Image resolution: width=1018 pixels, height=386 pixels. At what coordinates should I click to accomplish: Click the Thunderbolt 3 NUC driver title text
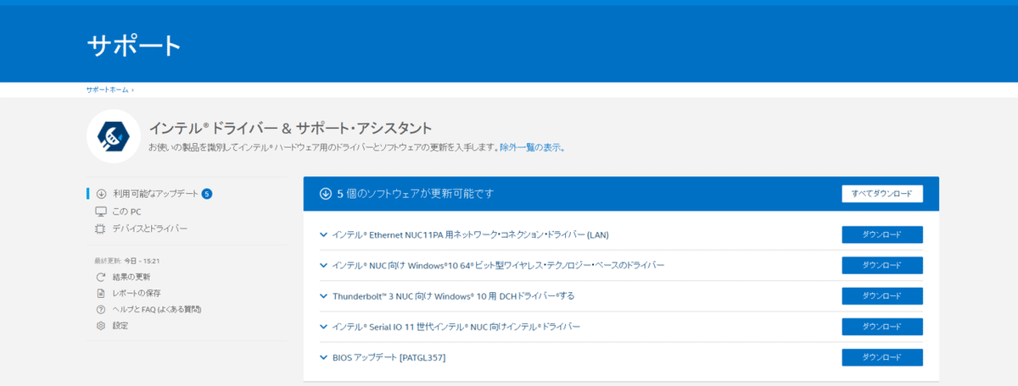453,295
